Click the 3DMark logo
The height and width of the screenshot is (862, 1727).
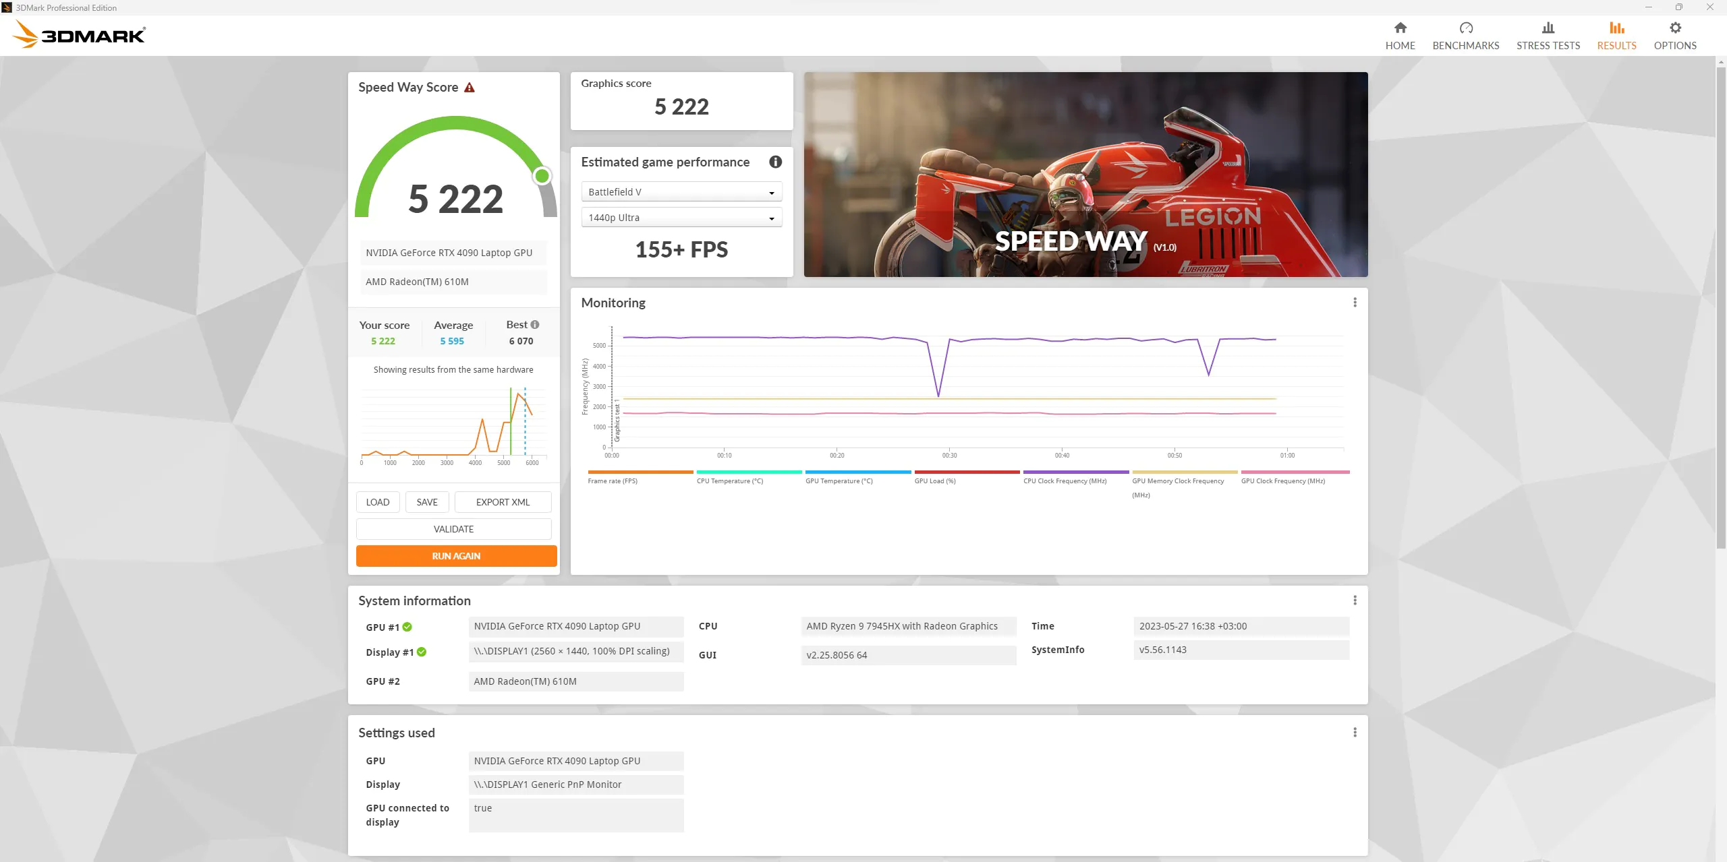[80, 34]
